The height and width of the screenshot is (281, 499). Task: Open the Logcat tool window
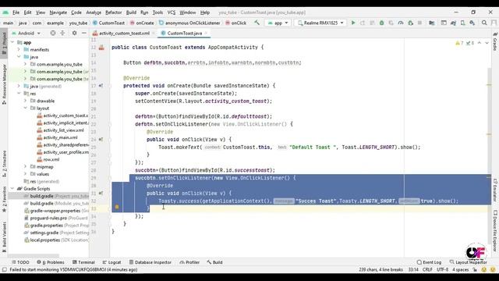111,262
